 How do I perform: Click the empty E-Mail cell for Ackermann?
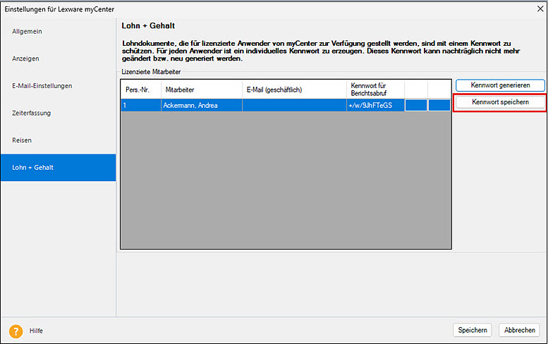[x=294, y=106]
